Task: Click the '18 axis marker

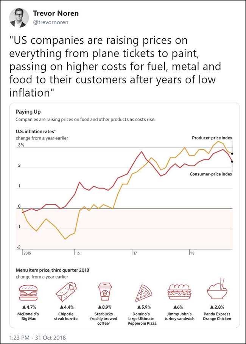Action: [x=192, y=253]
